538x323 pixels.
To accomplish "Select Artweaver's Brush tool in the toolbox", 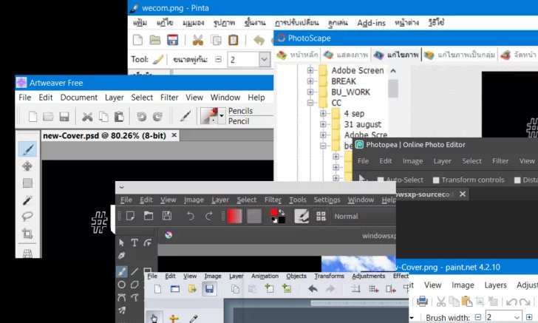I will [x=28, y=149].
